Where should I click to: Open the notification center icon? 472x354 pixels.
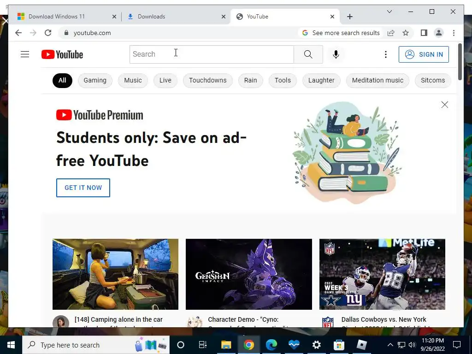coord(457,345)
